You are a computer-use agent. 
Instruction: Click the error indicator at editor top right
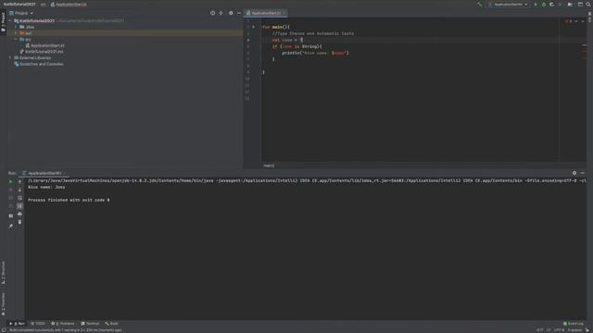568,21
